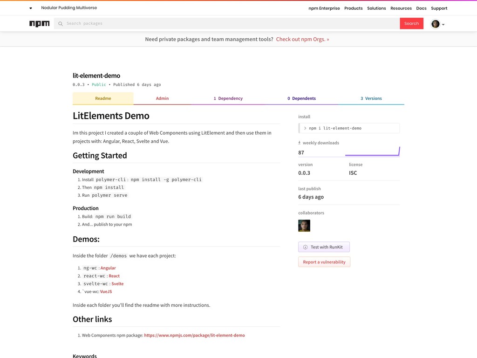Image resolution: width=477 pixels, height=358 pixels.
Task: Follow the 'Check out npm Orgs' link
Action: tap(302, 39)
